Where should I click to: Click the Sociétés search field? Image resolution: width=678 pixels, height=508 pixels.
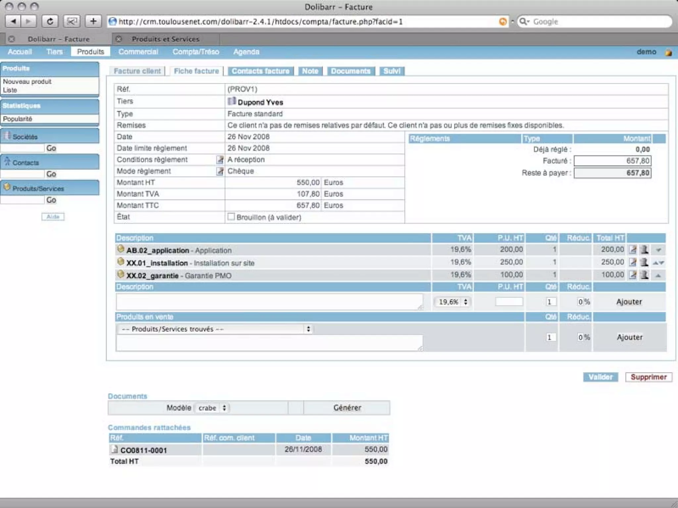(x=23, y=148)
